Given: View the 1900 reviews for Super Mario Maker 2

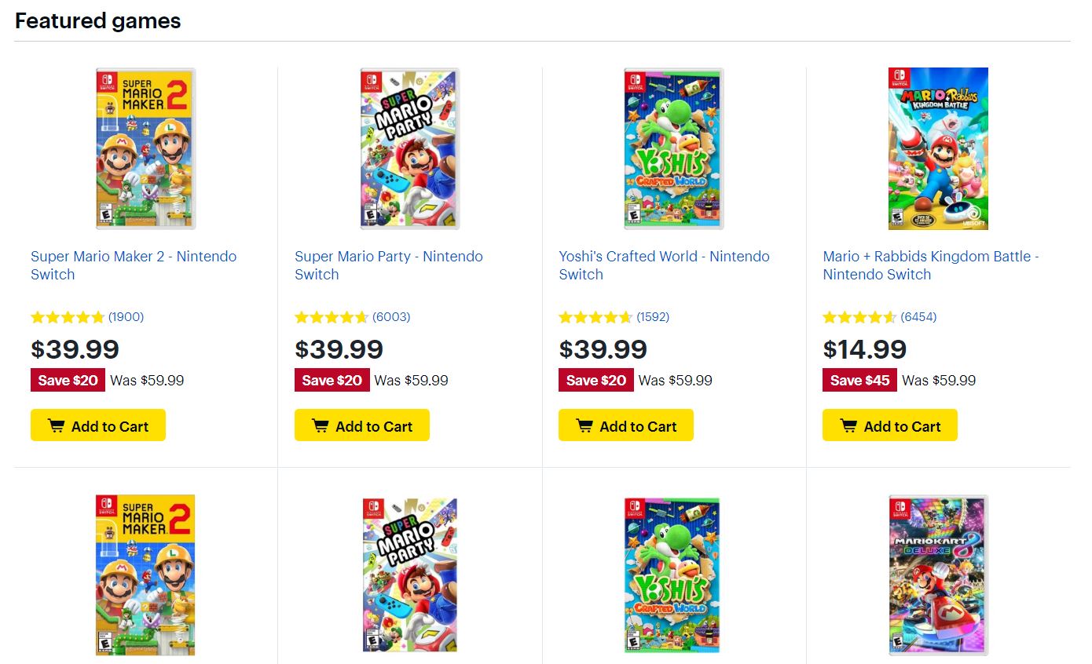Looking at the screenshot, I should (x=126, y=317).
